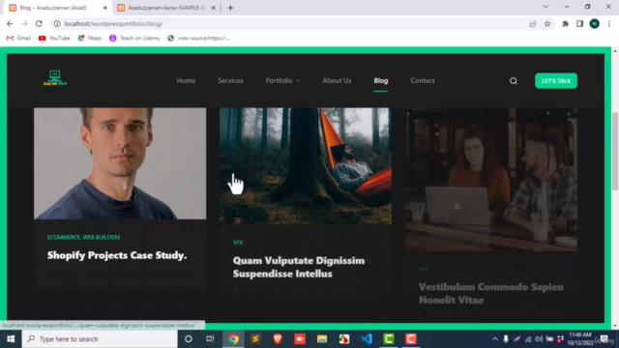
Task: Open the Chrome three-dot menu
Action: 609,23
